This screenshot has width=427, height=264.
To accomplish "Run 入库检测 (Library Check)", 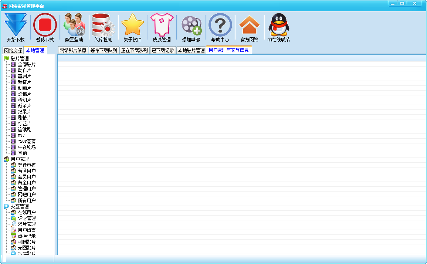I will point(103,26).
